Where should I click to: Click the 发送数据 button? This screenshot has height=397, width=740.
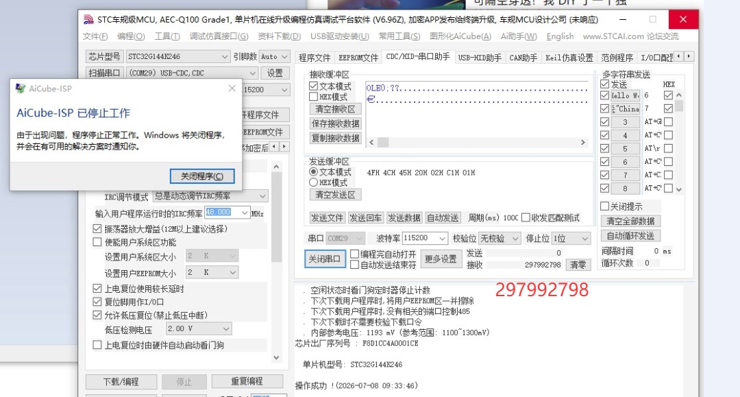click(x=404, y=217)
